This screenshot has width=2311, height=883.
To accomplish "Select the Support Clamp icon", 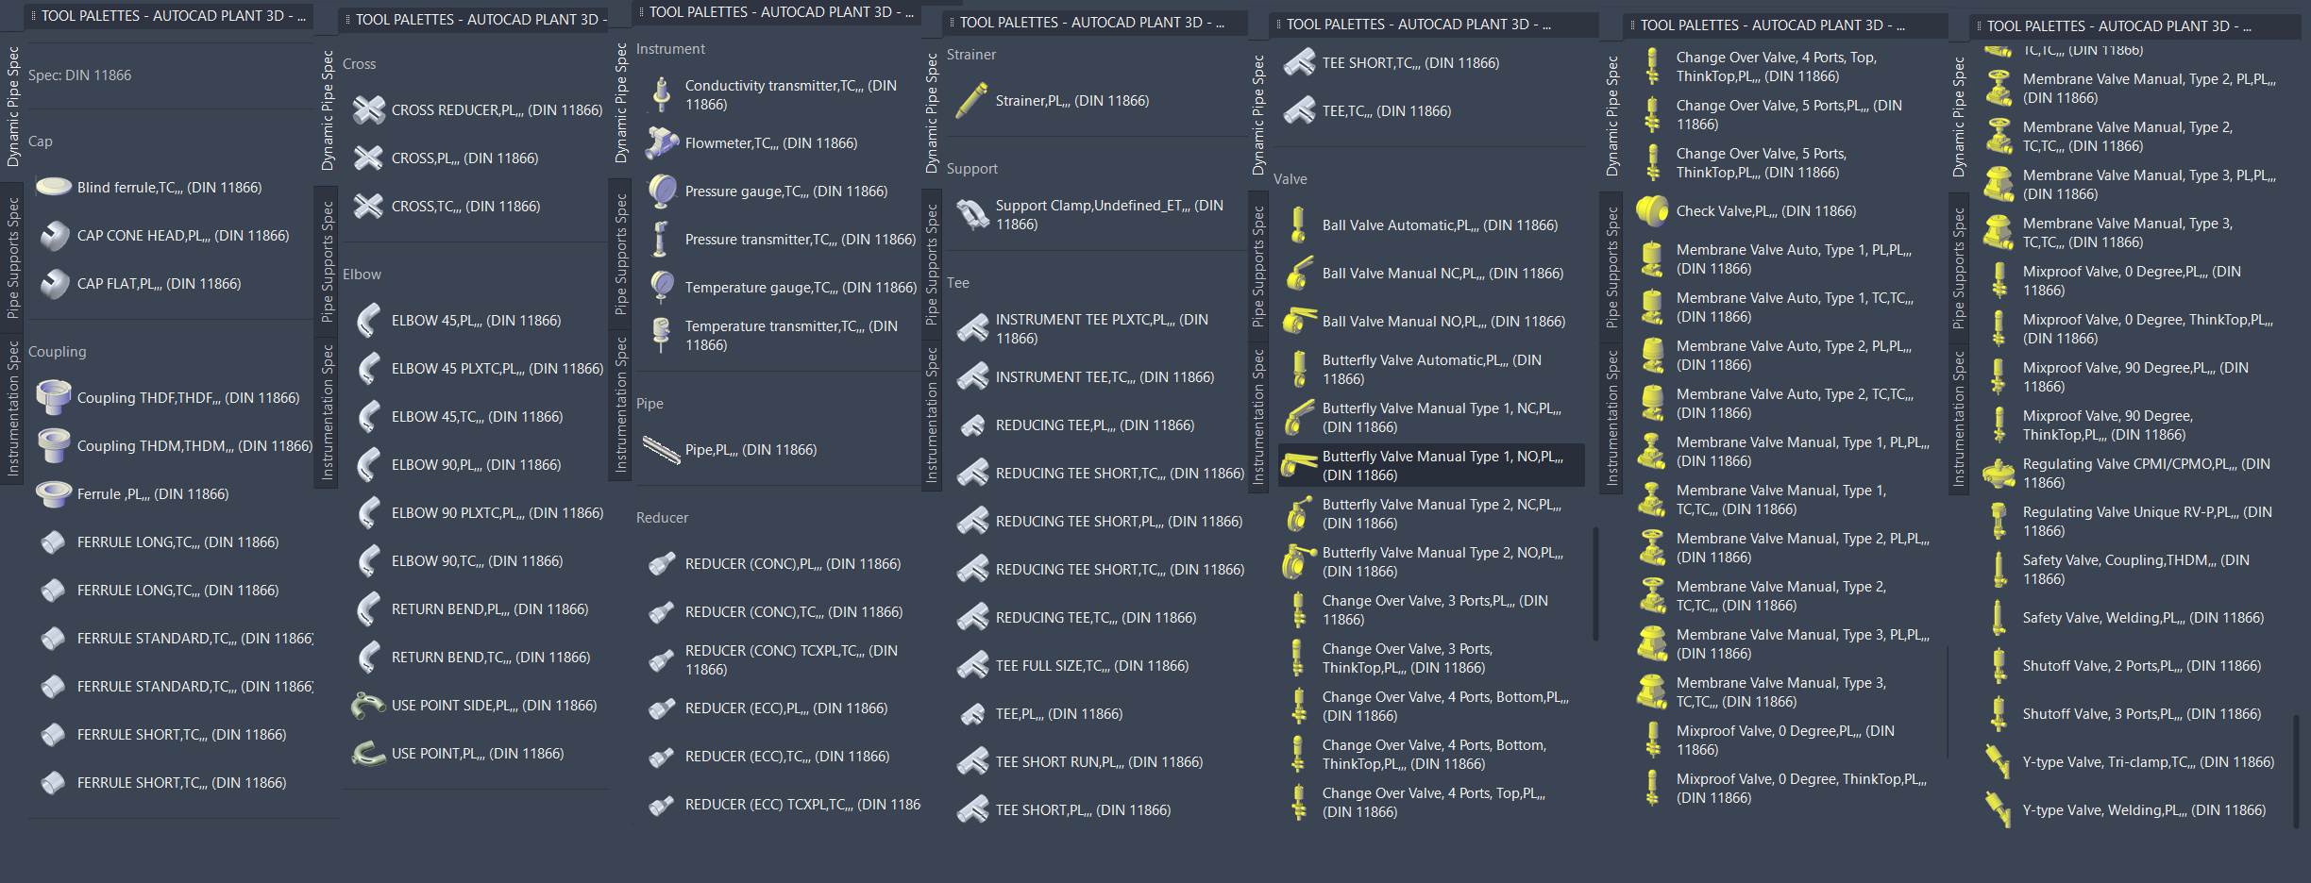I will (971, 215).
